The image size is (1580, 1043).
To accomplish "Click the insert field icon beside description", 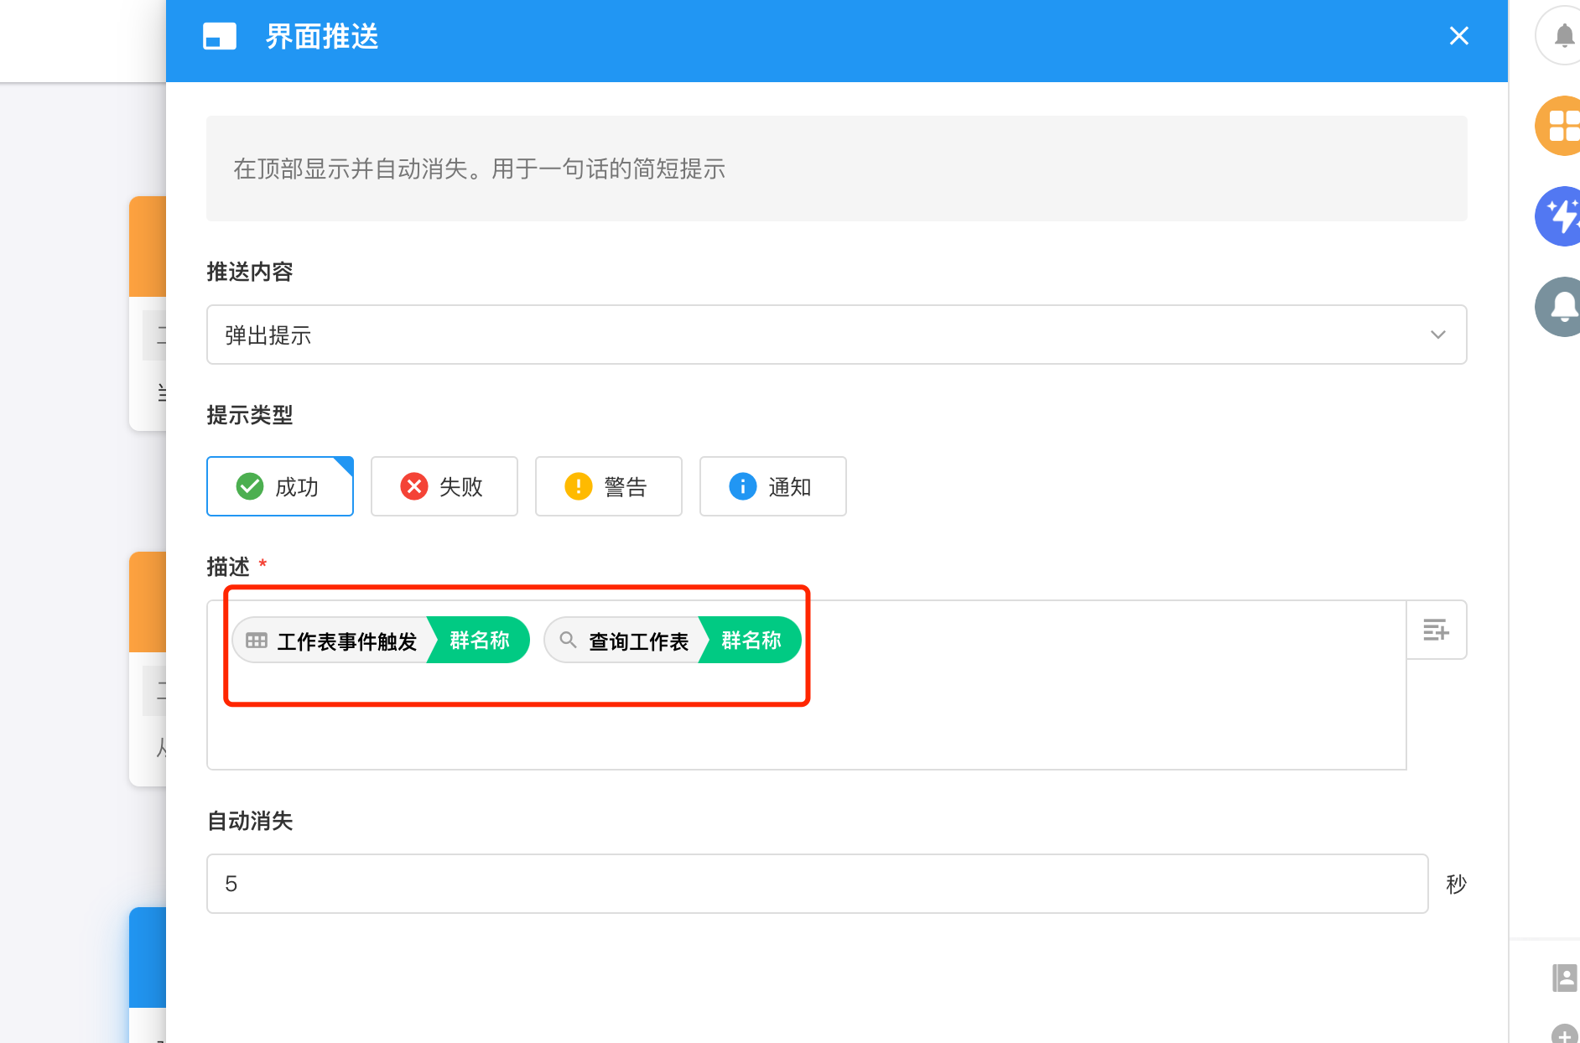I will click(x=1436, y=630).
